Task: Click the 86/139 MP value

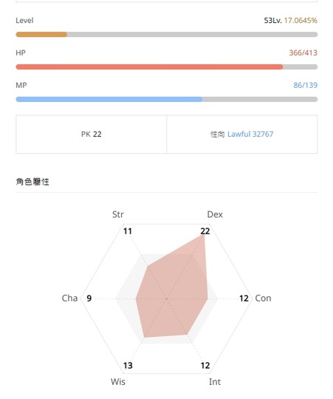Action: (x=305, y=85)
